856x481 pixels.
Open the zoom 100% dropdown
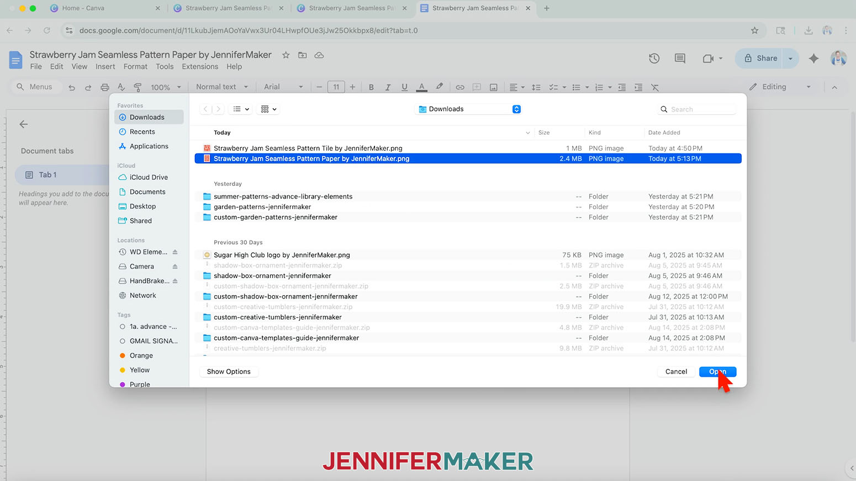[x=166, y=87]
